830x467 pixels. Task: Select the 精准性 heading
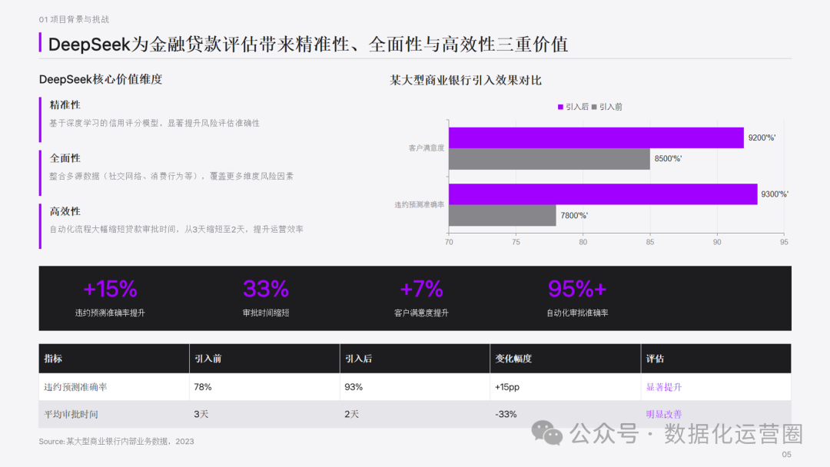[65, 104]
